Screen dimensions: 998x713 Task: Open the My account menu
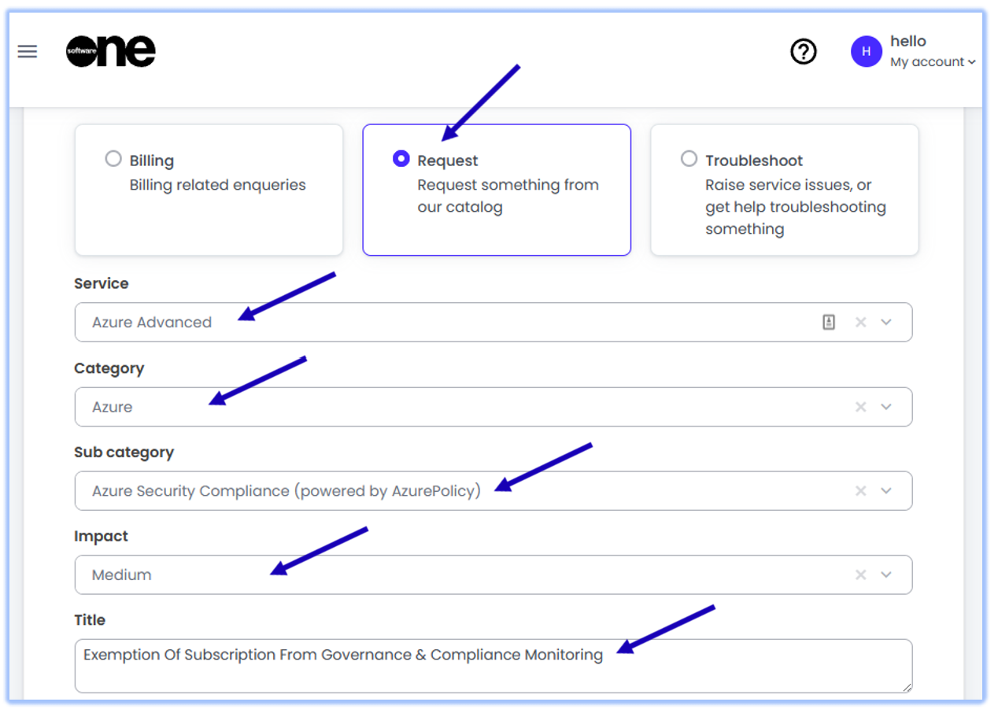click(x=933, y=62)
